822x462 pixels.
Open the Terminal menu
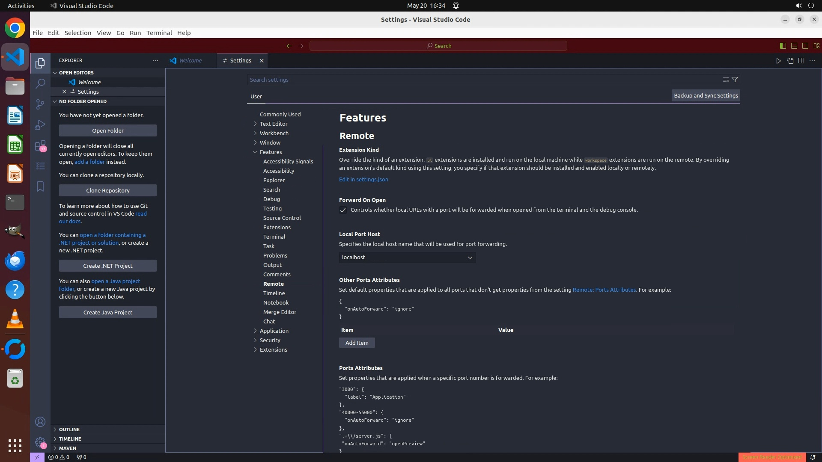[x=159, y=33]
